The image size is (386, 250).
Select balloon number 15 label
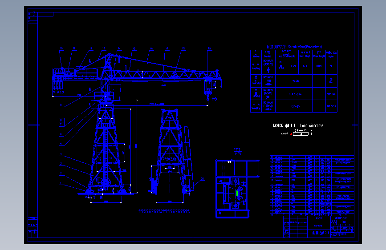pos(134,48)
